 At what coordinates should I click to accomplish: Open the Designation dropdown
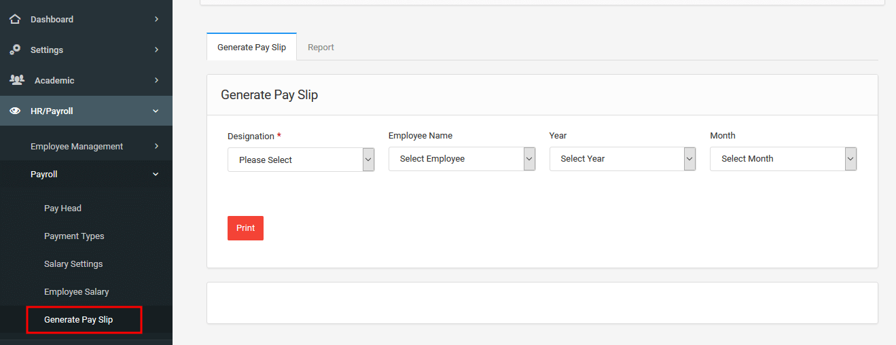tap(301, 160)
